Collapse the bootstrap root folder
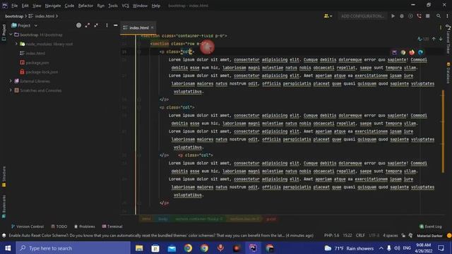The image size is (452, 254). pos(11,35)
